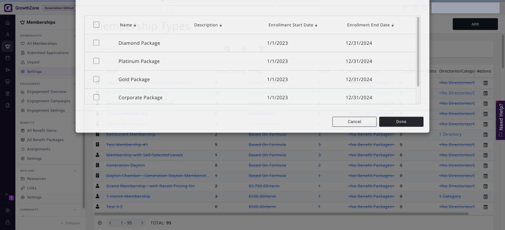The height and width of the screenshot is (230, 505).
Task: Collapse the COMMUNITY section chevron
Action: [x=75, y=210]
